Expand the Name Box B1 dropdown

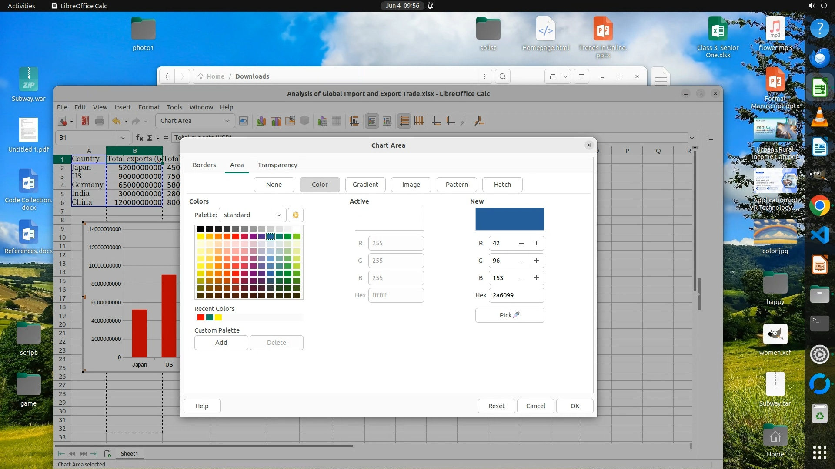pyautogui.click(x=123, y=138)
